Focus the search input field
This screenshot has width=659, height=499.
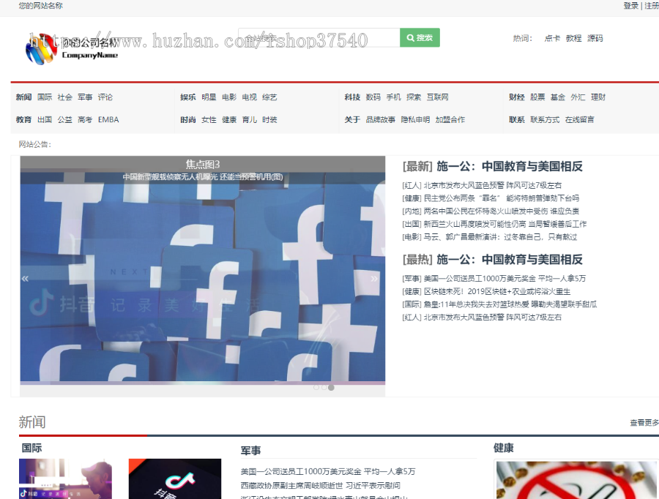click(x=319, y=38)
